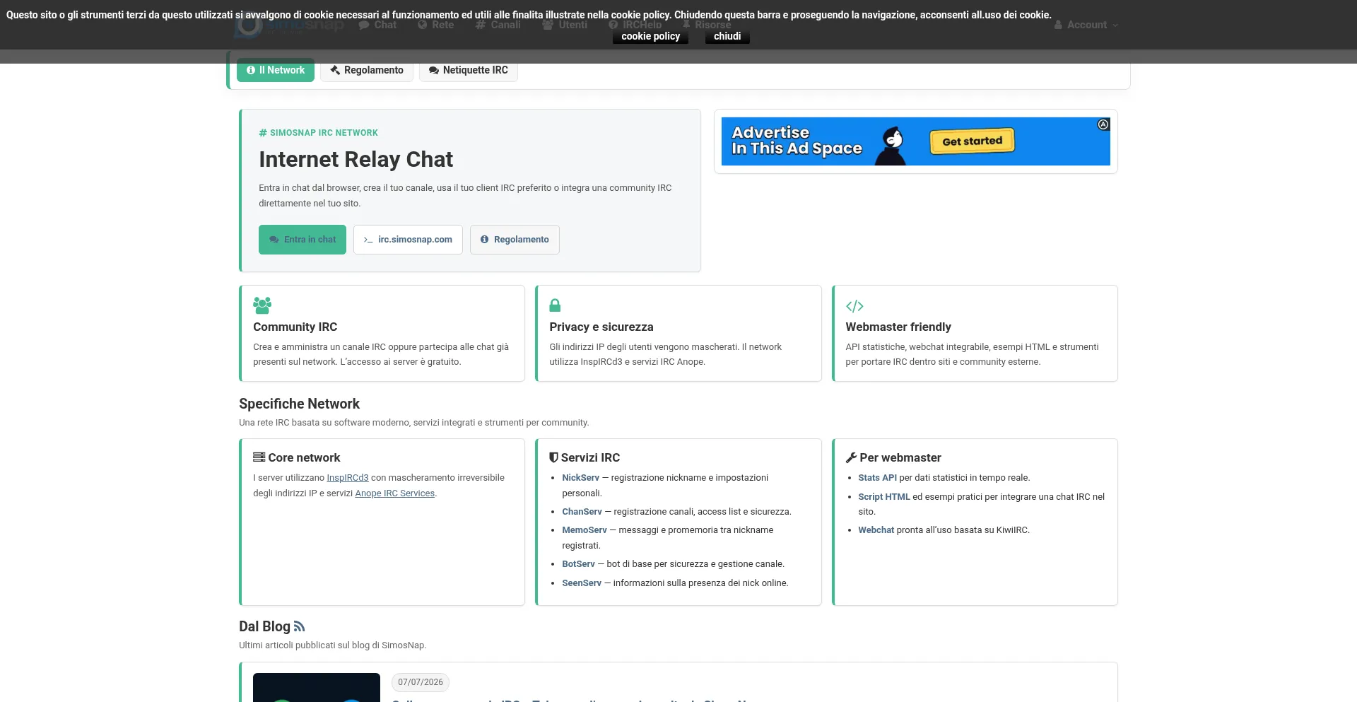Image resolution: width=1357 pixels, height=702 pixels.
Task: Click the Privacy e sicurezza card title
Action: tap(601, 327)
